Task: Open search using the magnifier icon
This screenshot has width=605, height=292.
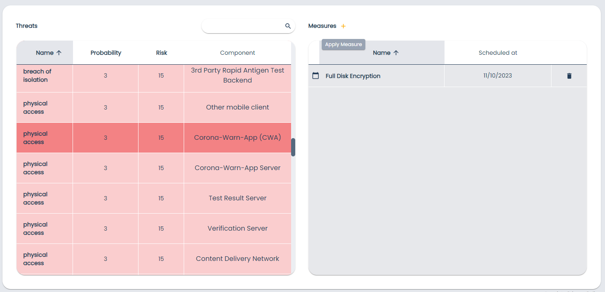Action: click(x=288, y=26)
